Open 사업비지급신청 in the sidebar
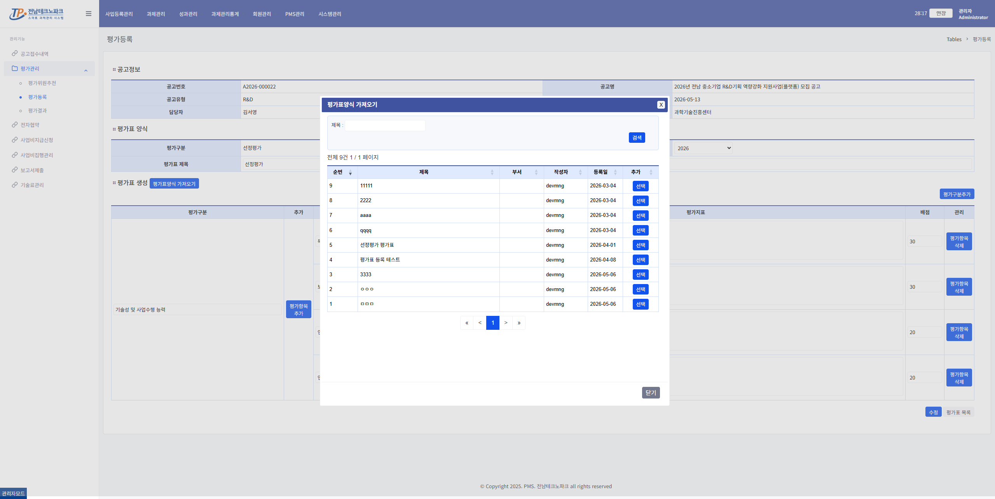 tap(37, 140)
